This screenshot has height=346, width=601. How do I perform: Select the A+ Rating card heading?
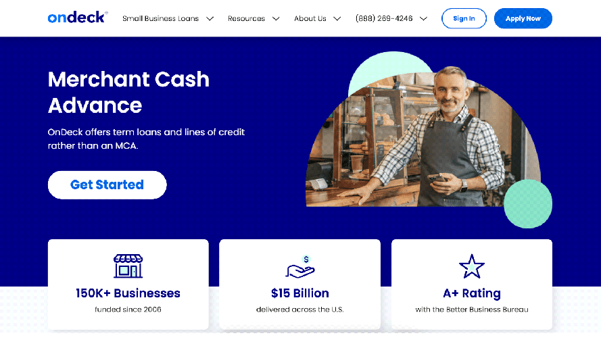click(472, 293)
